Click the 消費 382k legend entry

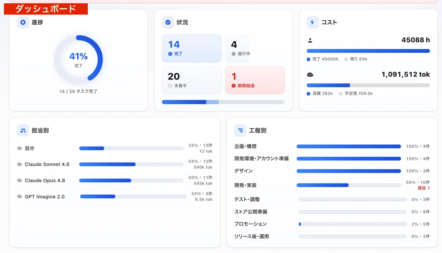pyautogui.click(x=320, y=94)
